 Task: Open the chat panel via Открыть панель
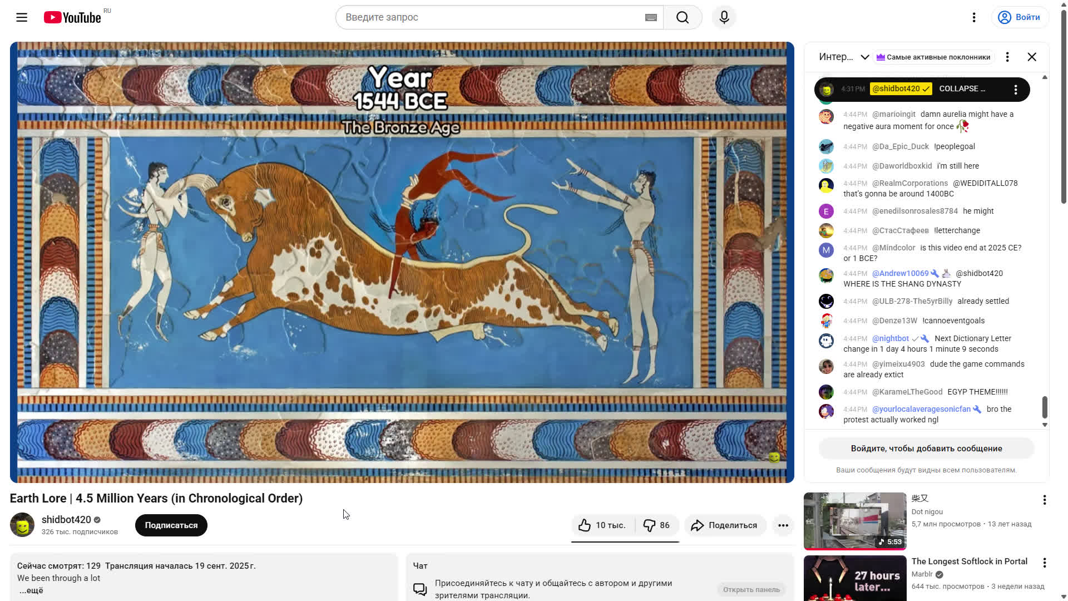[751, 589]
